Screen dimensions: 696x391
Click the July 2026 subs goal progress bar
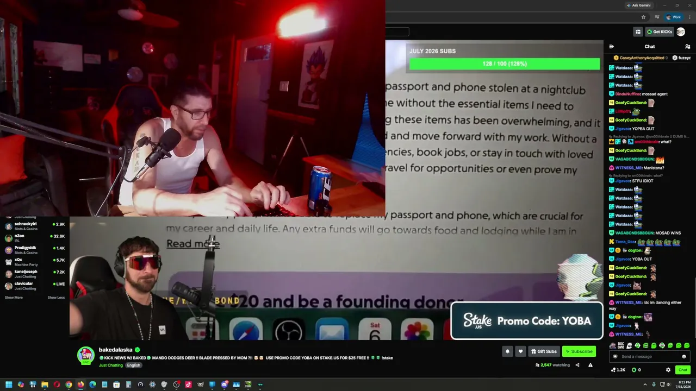[x=505, y=64]
